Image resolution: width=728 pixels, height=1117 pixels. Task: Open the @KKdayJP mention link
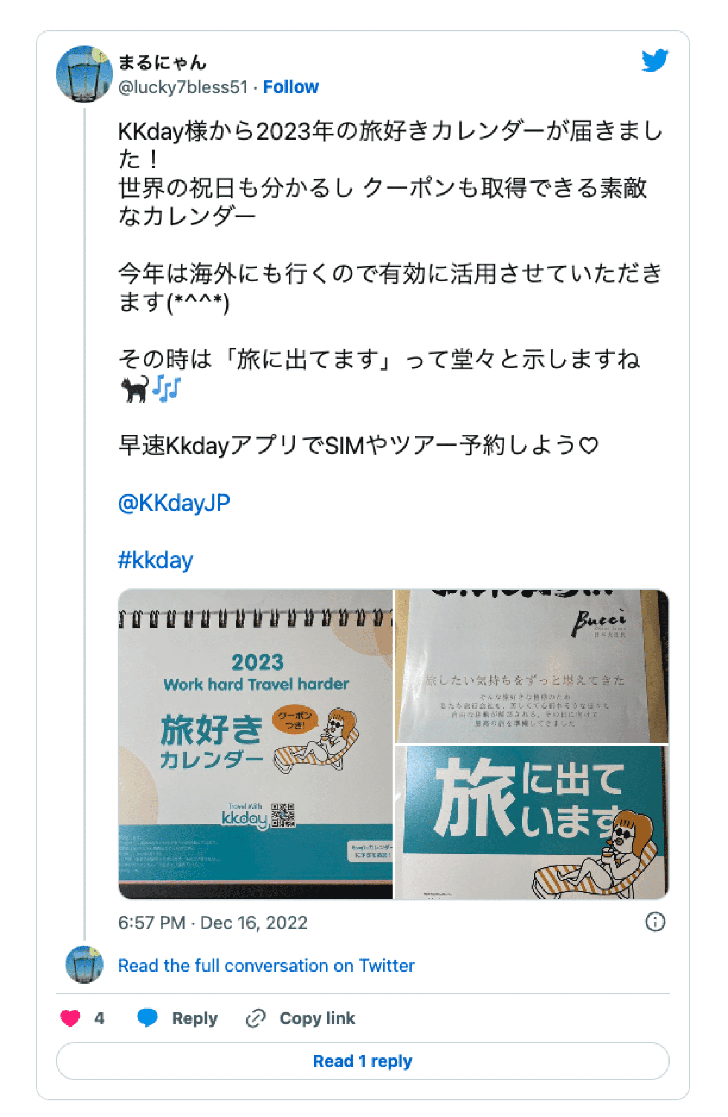pyautogui.click(x=174, y=503)
